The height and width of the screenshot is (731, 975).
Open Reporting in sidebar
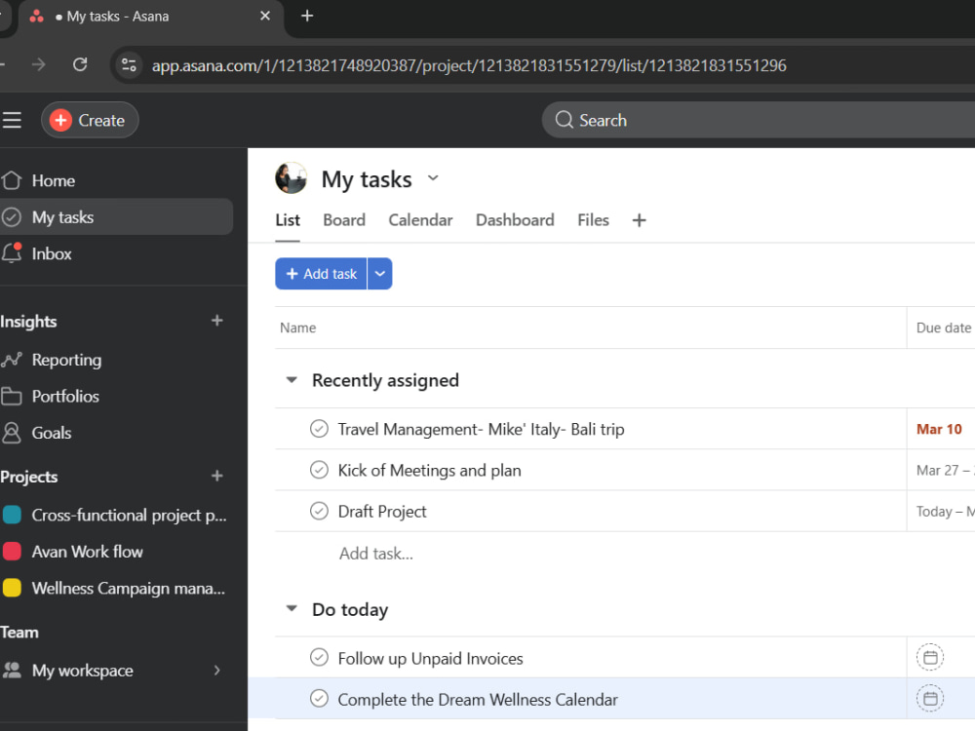click(x=116, y=360)
